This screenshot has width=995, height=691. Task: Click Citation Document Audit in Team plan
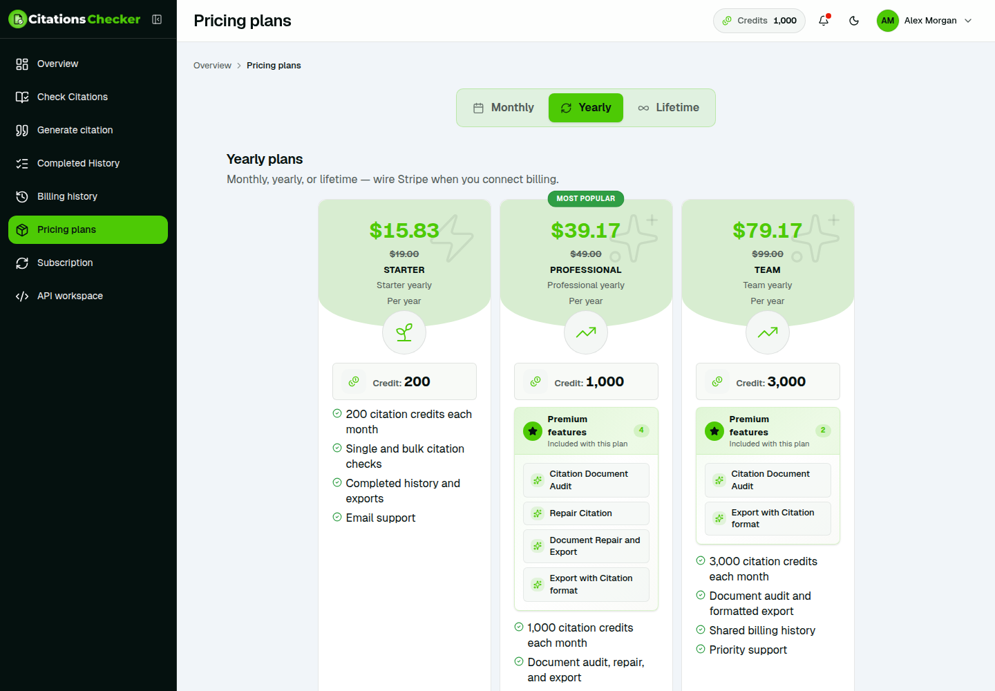[768, 480]
